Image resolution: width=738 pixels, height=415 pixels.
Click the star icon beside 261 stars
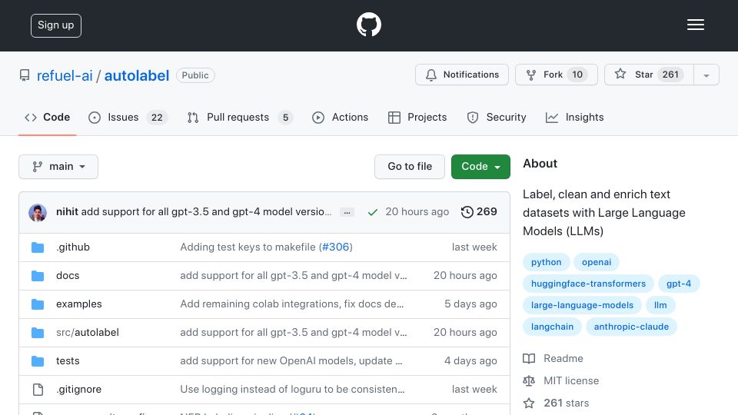(x=529, y=403)
